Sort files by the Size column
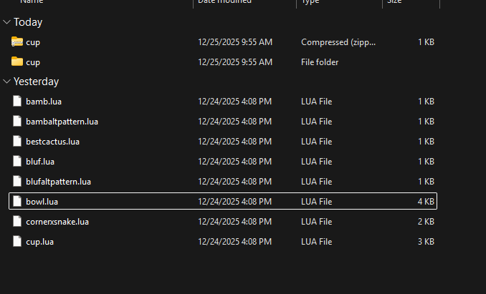486x294 pixels. tap(395, 3)
